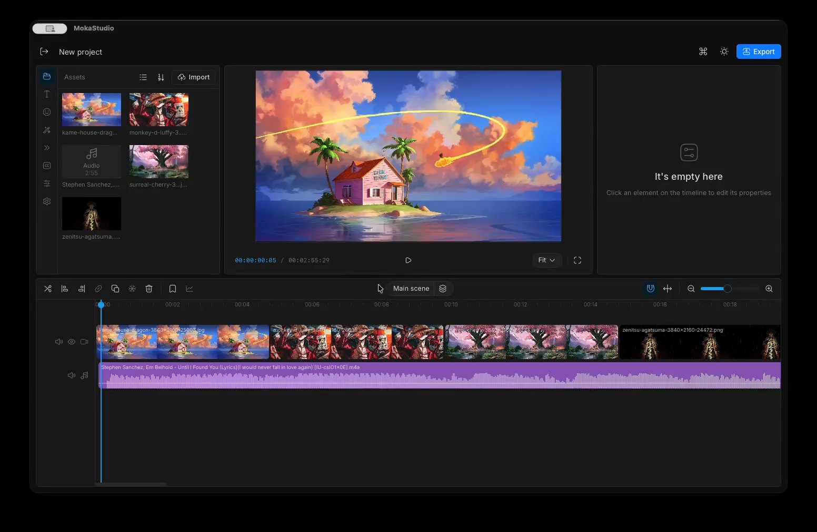Duplicate the selected clip
This screenshot has width=817, height=532.
(x=115, y=289)
